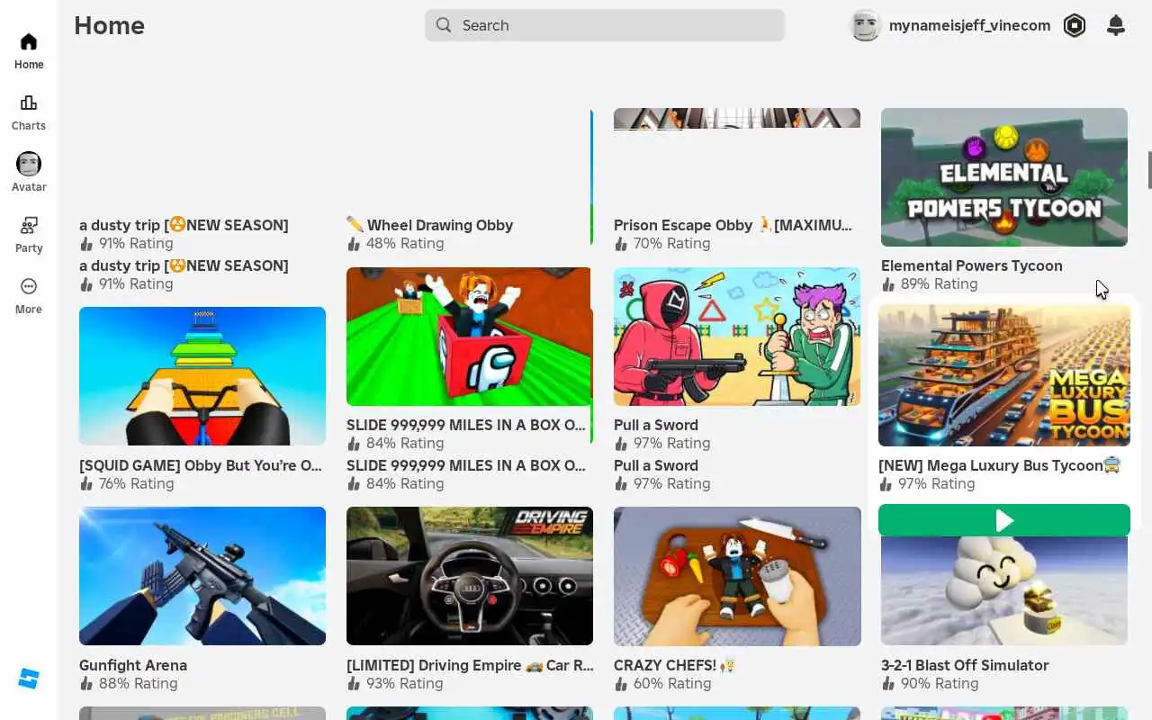The height and width of the screenshot is (720, 1152).
Task: Click the 88% Rating text
Action: click(138, 683)
